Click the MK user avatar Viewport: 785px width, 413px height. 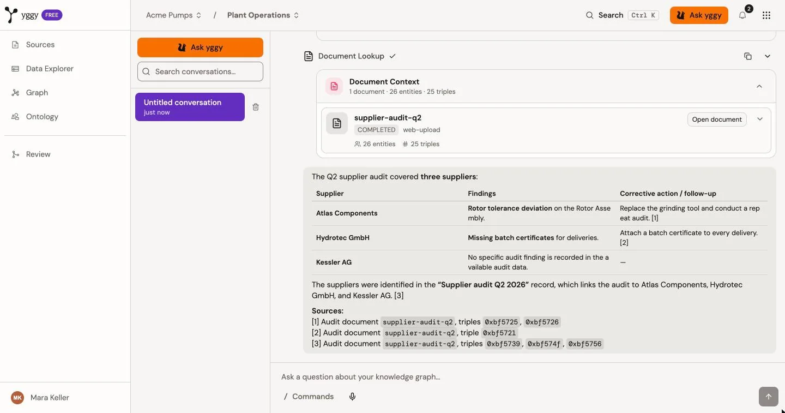click(17, 398)
